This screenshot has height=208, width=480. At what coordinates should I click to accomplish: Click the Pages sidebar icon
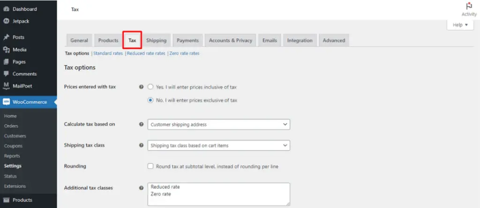click(x=6, y=62)
